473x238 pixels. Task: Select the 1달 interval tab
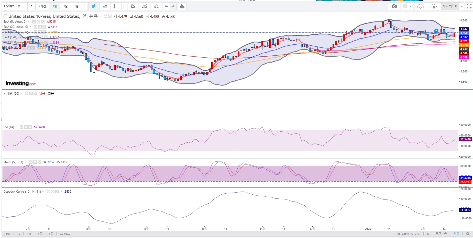click(65, 6)
